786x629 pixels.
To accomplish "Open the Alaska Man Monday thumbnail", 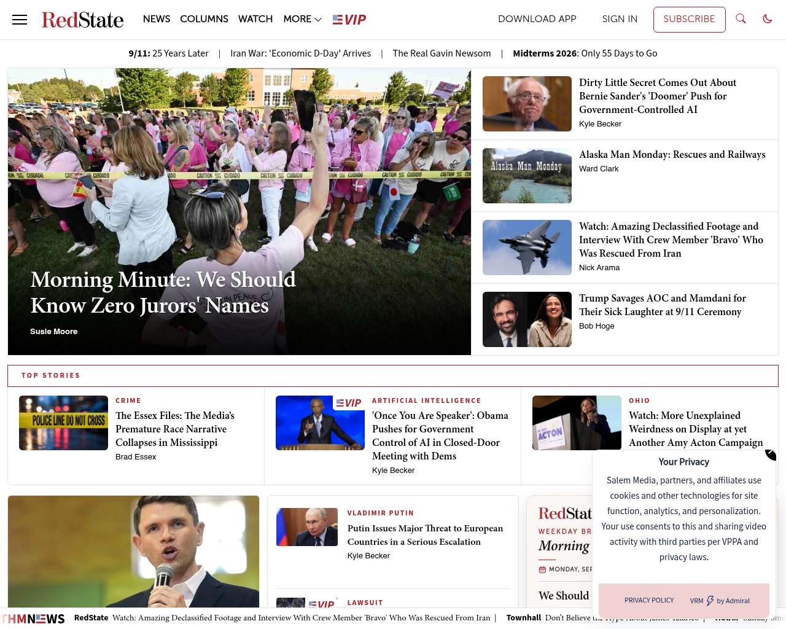I will click(x=527, y=176).
